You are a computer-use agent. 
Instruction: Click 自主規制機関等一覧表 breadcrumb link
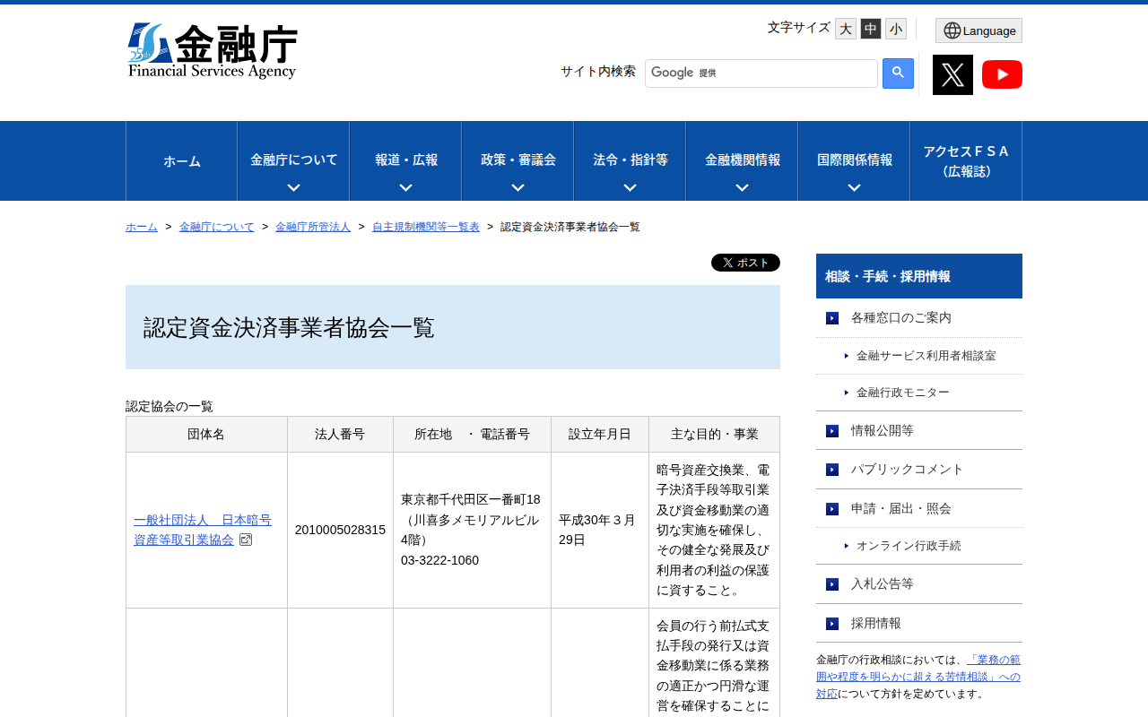425,227
